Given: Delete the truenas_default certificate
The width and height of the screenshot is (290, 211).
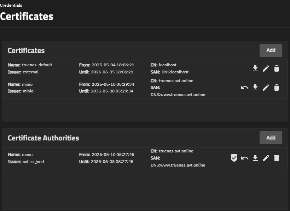Looking at the screenshot, I should click(x=277, y=68).
